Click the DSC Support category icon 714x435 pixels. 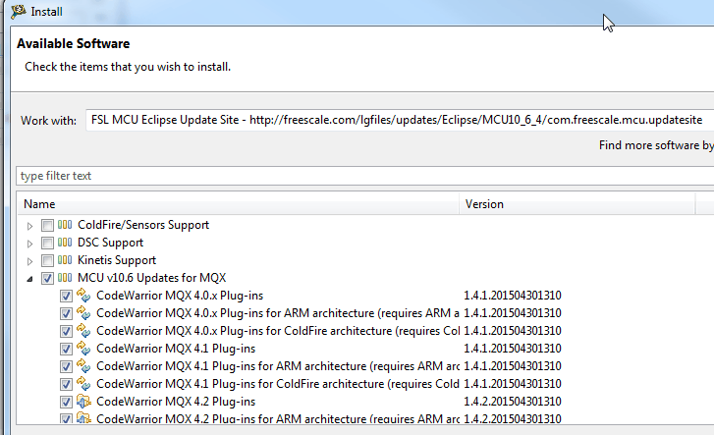tap(66, 243)
